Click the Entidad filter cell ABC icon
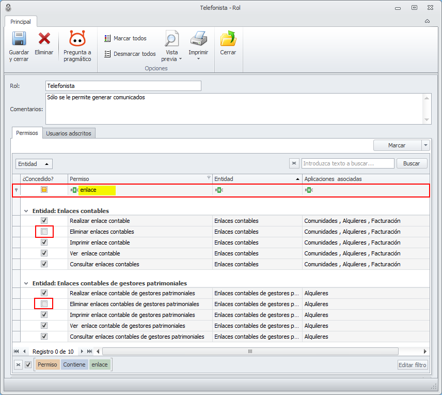Screen dimensions: 442x395 pyautogui.click(x=219, y=190)
